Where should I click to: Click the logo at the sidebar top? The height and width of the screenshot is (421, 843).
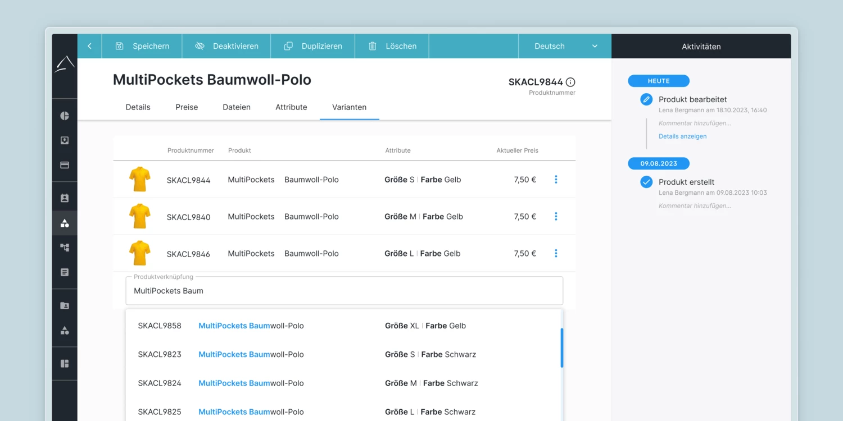coord(65,64)
